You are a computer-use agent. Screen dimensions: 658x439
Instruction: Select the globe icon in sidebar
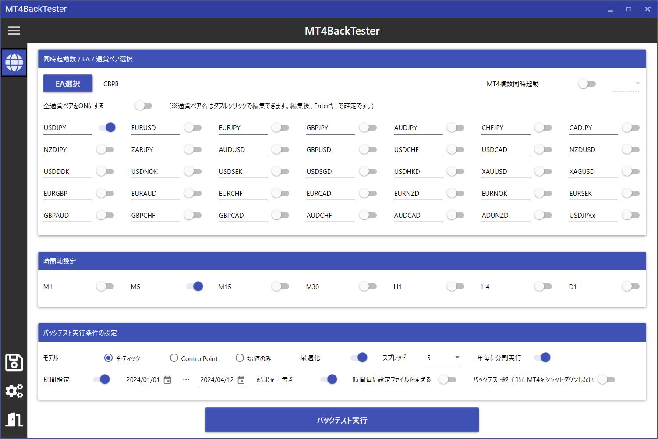coord(14,62)
